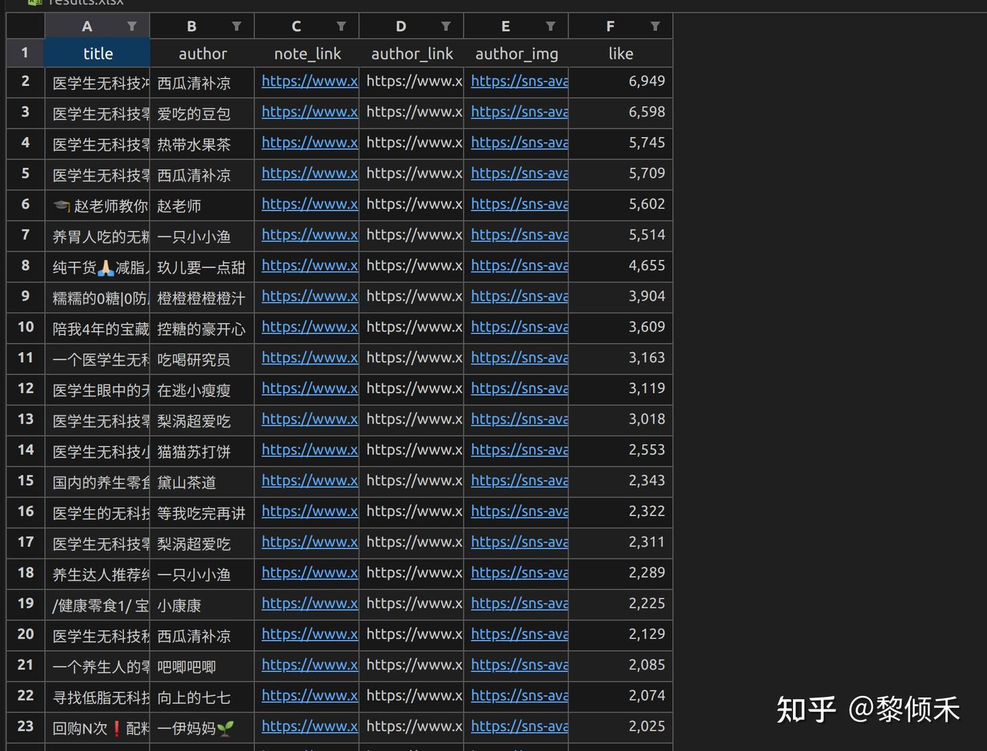Select the 'note_link' header cell
Screen dimensions: 987x751
(x=307, y=53)
